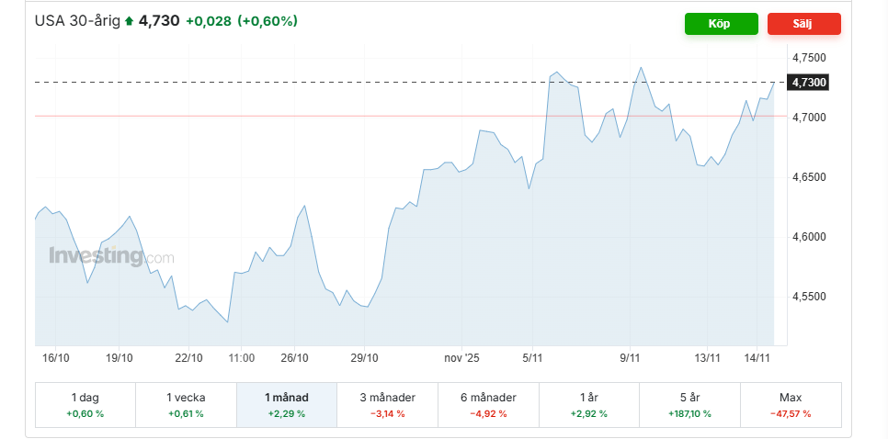
Task: Show the Max time range
Action: [x=791, y=405]
